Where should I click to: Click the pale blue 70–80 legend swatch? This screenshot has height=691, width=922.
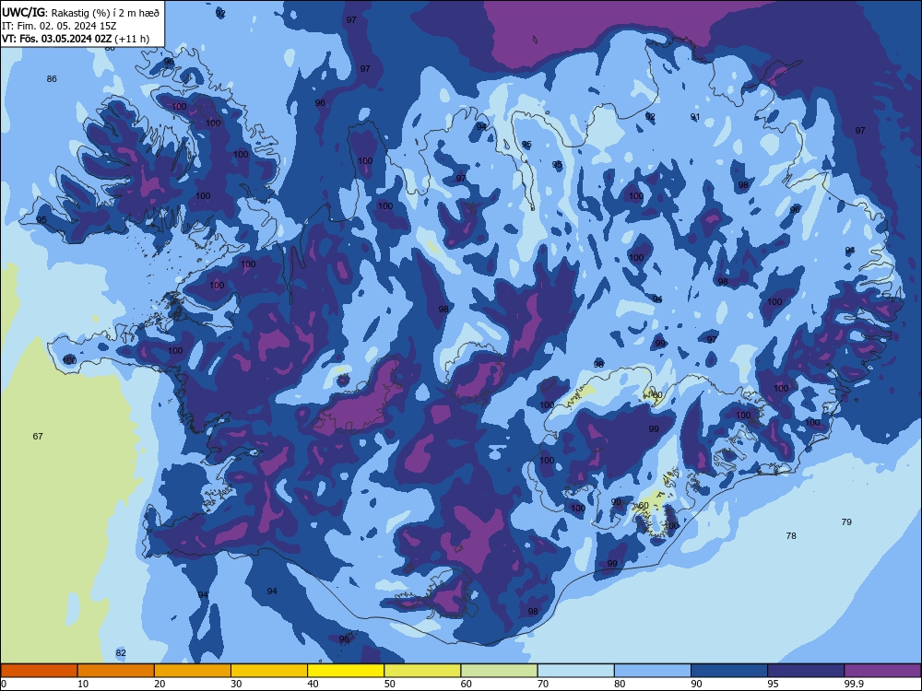pyautogui.click(x=575, y=671)
